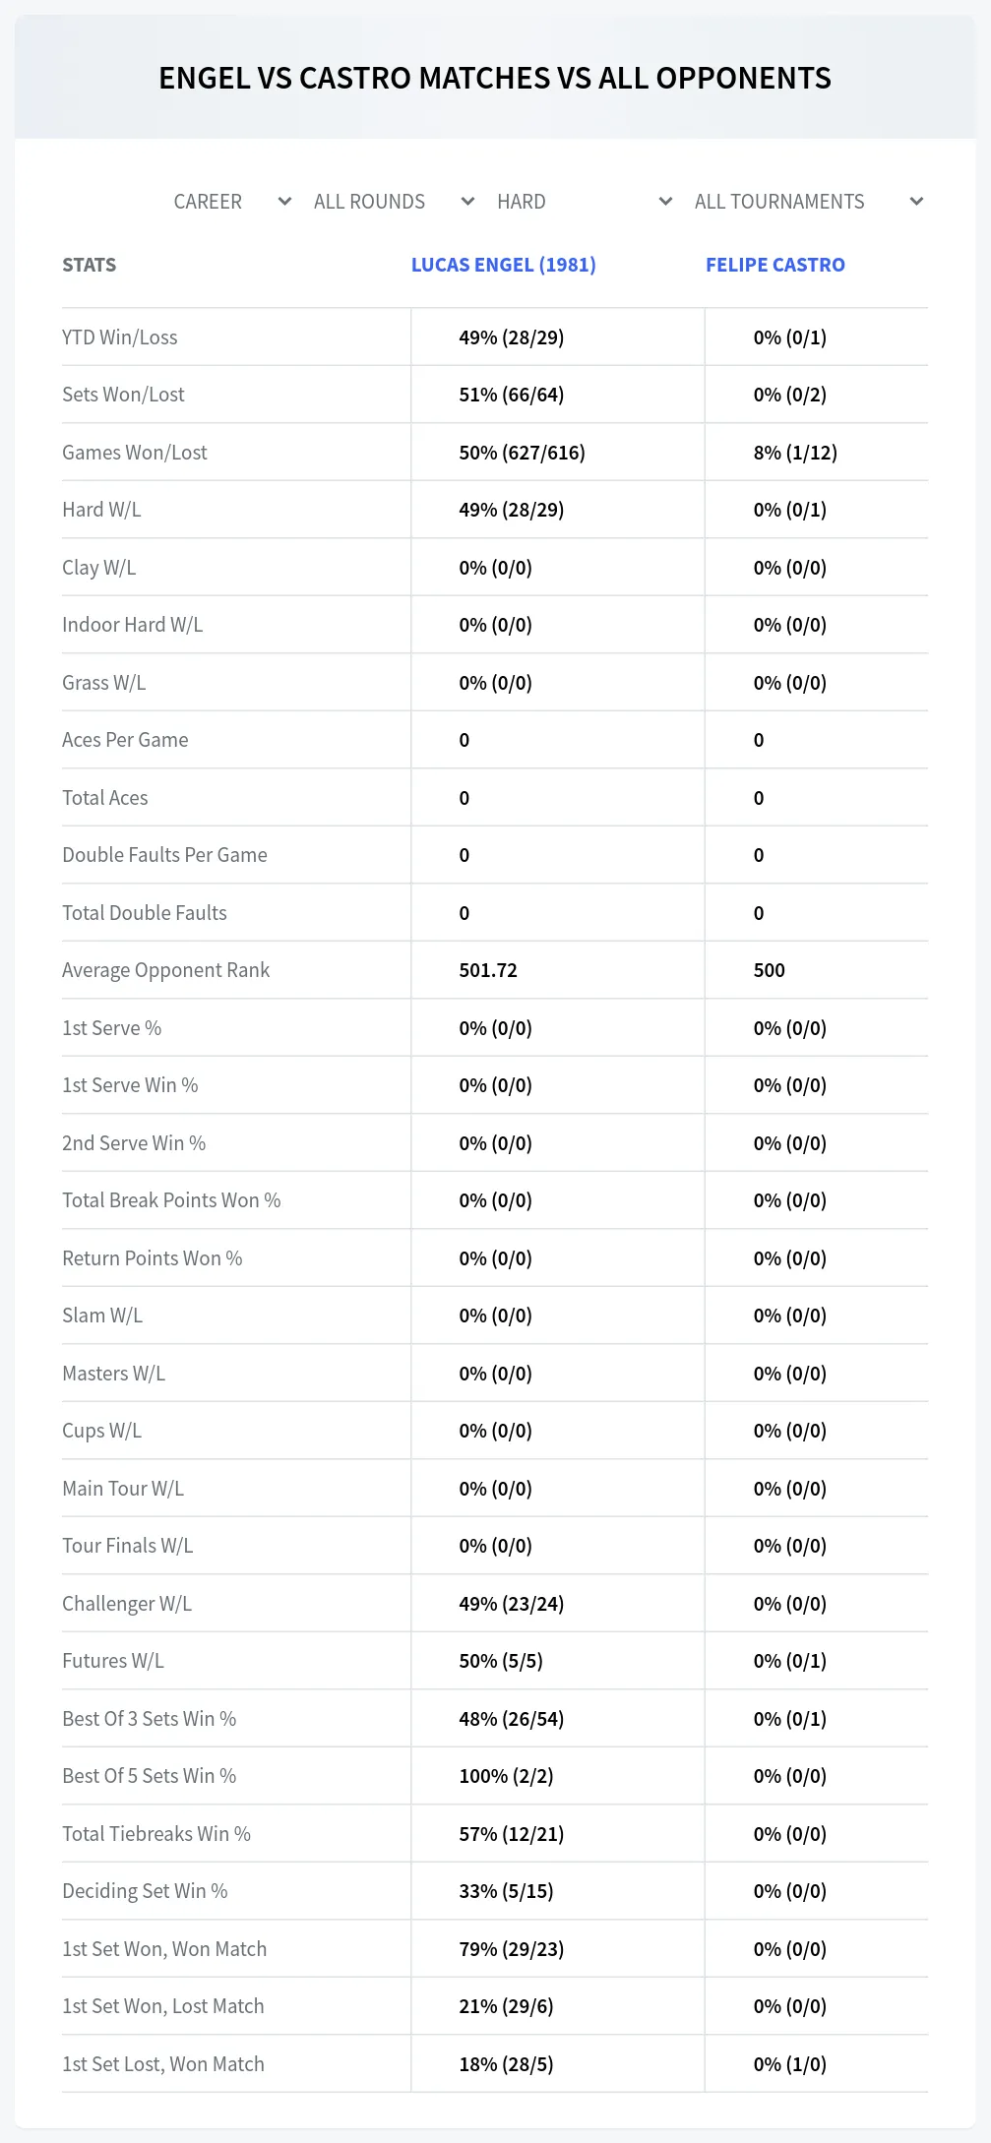Click the Engel vs Castro page heading
991x2143 pixels.
click(x=495, y=78)
